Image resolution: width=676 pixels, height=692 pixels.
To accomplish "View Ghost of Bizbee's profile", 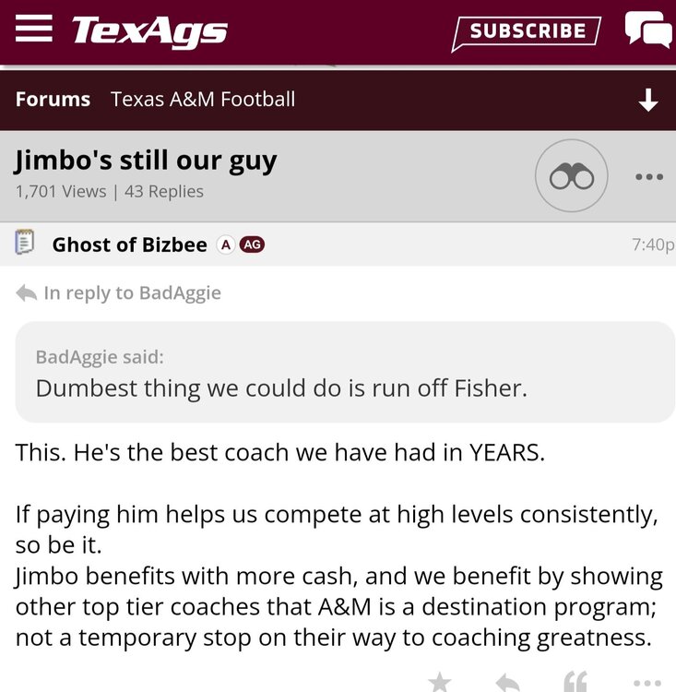I will (x=129, y=245).
